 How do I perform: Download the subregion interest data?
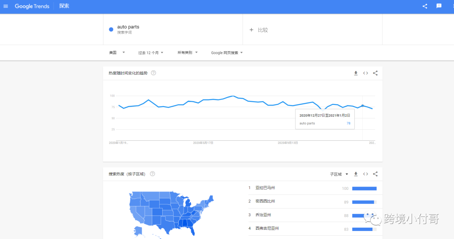[356, 174]
